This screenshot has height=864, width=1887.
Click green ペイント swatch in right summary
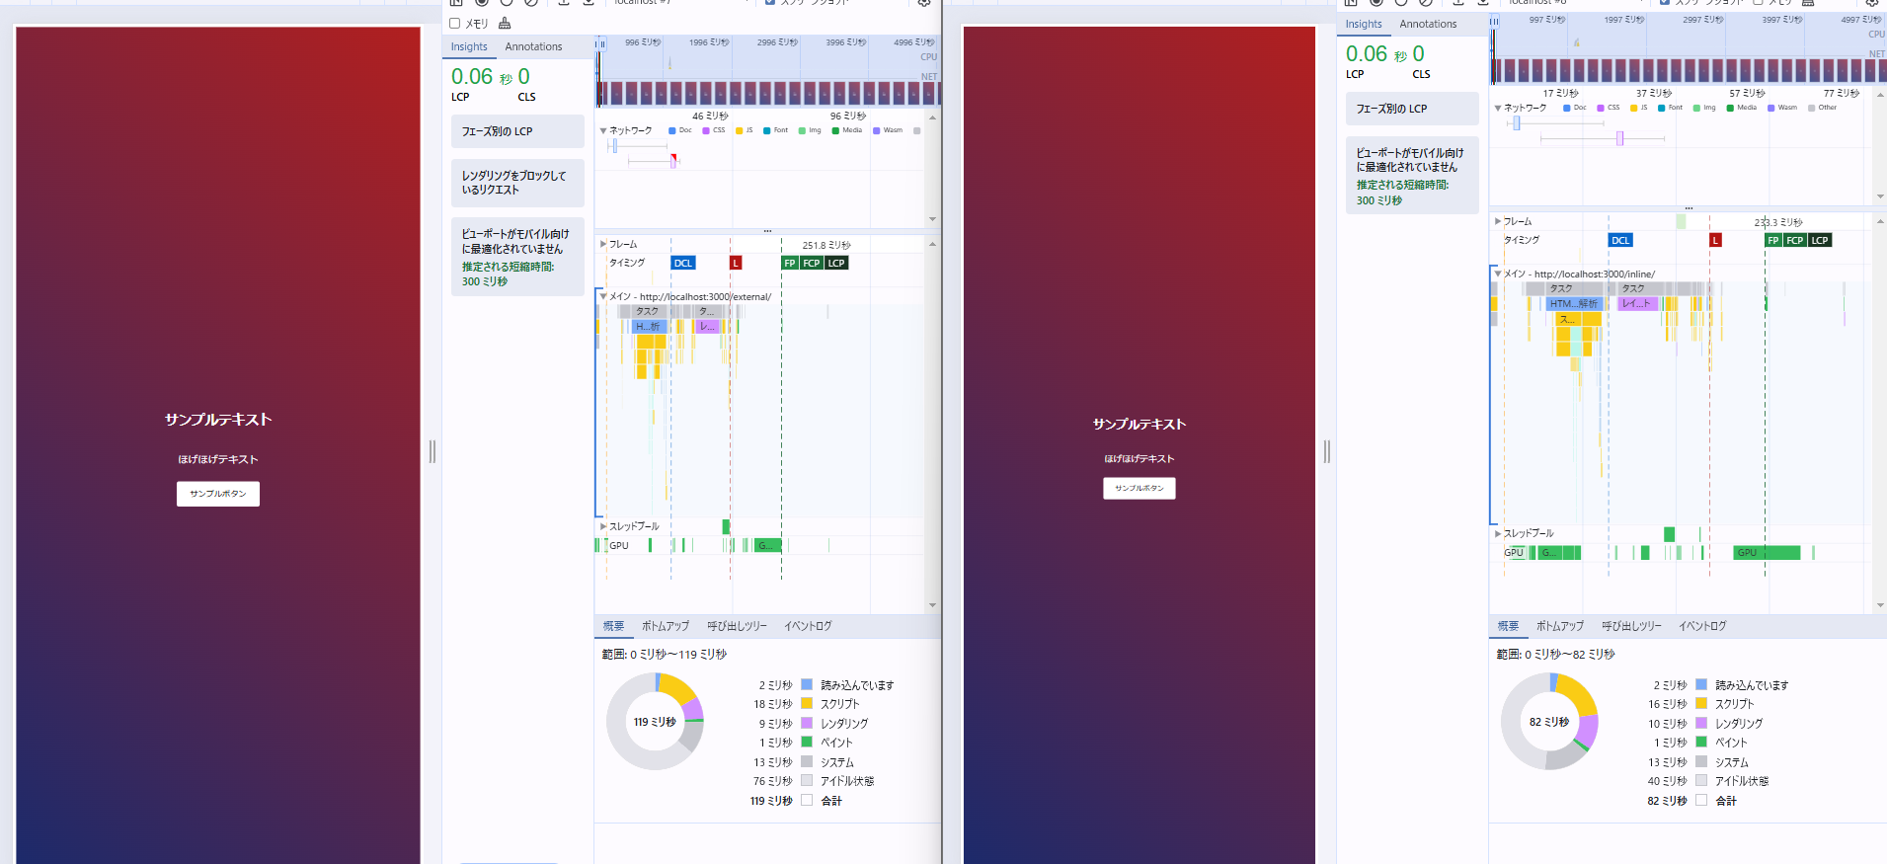click(1701, 742)
